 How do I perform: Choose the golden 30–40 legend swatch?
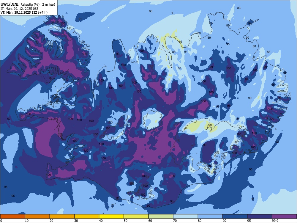tap(87, 216)
